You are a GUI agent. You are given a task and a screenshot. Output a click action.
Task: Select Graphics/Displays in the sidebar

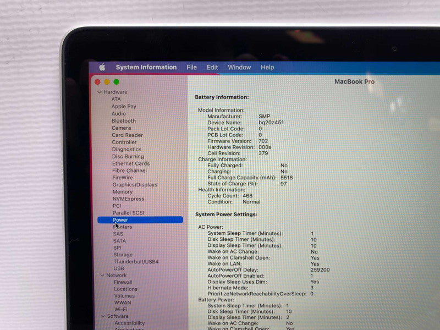(x=135, y=185)
